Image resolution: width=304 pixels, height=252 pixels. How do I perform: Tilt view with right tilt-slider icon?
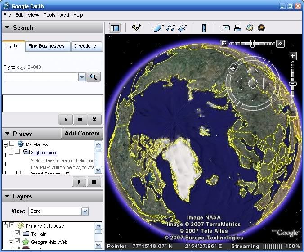coord(280,44)
